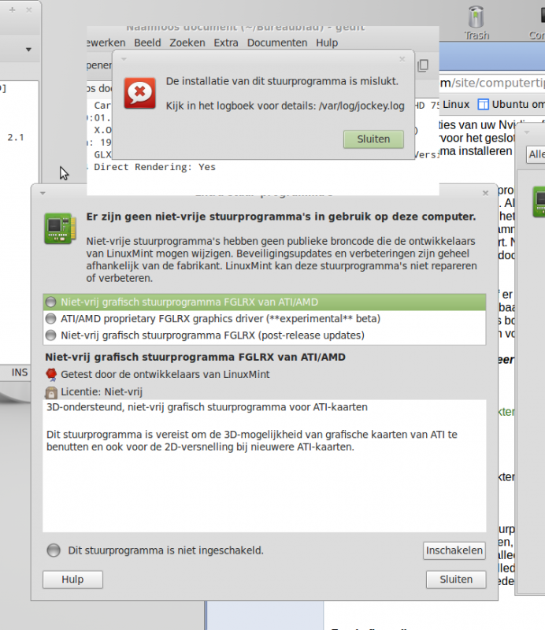Viewport: 545px width, 630px height.
Task: Click the license bag icon next to Licentie
Action: pyautogui.click(x=51, y=392)
